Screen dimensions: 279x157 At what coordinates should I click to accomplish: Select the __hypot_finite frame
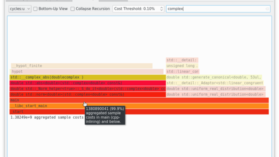coord(82,66)
